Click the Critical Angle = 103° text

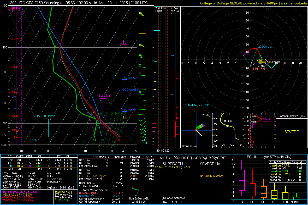[x=197, y=105]
